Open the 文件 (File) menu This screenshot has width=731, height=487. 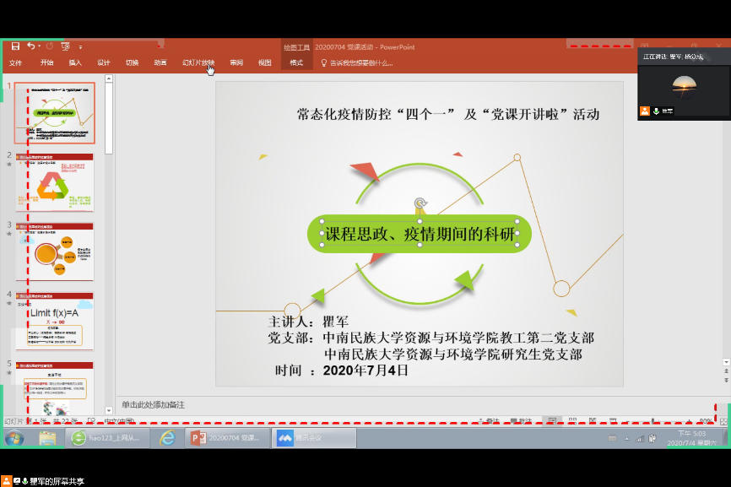[x=15, y=62]
